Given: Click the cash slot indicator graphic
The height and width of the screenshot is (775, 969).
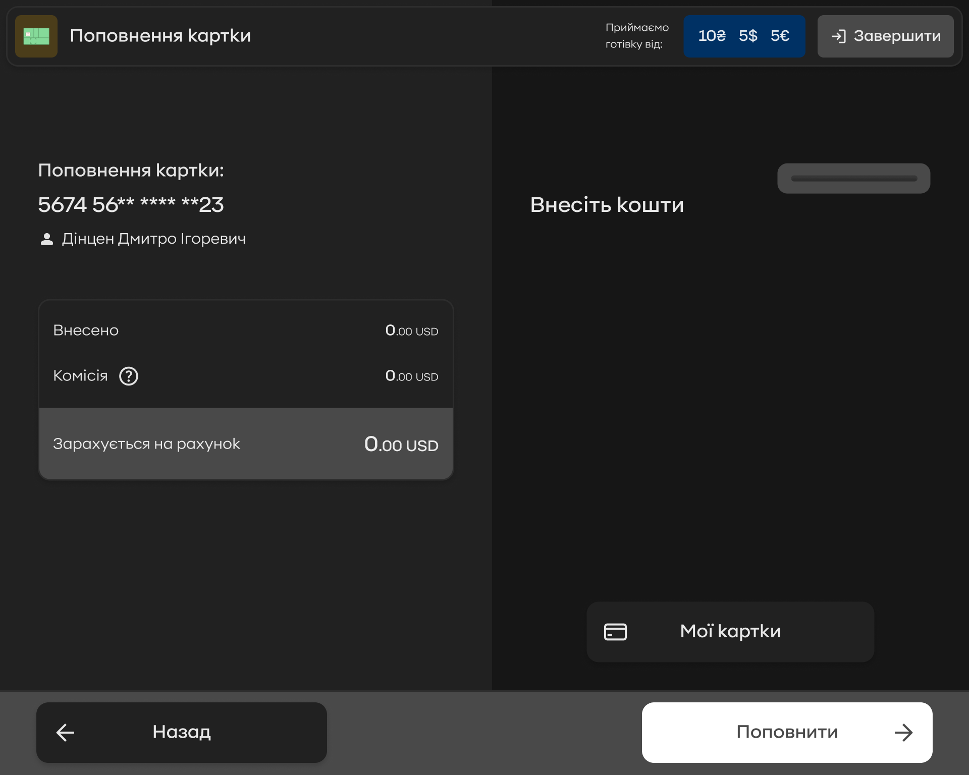Looking at the screenshot, I should pyautogui.click(x=853, y=178).
